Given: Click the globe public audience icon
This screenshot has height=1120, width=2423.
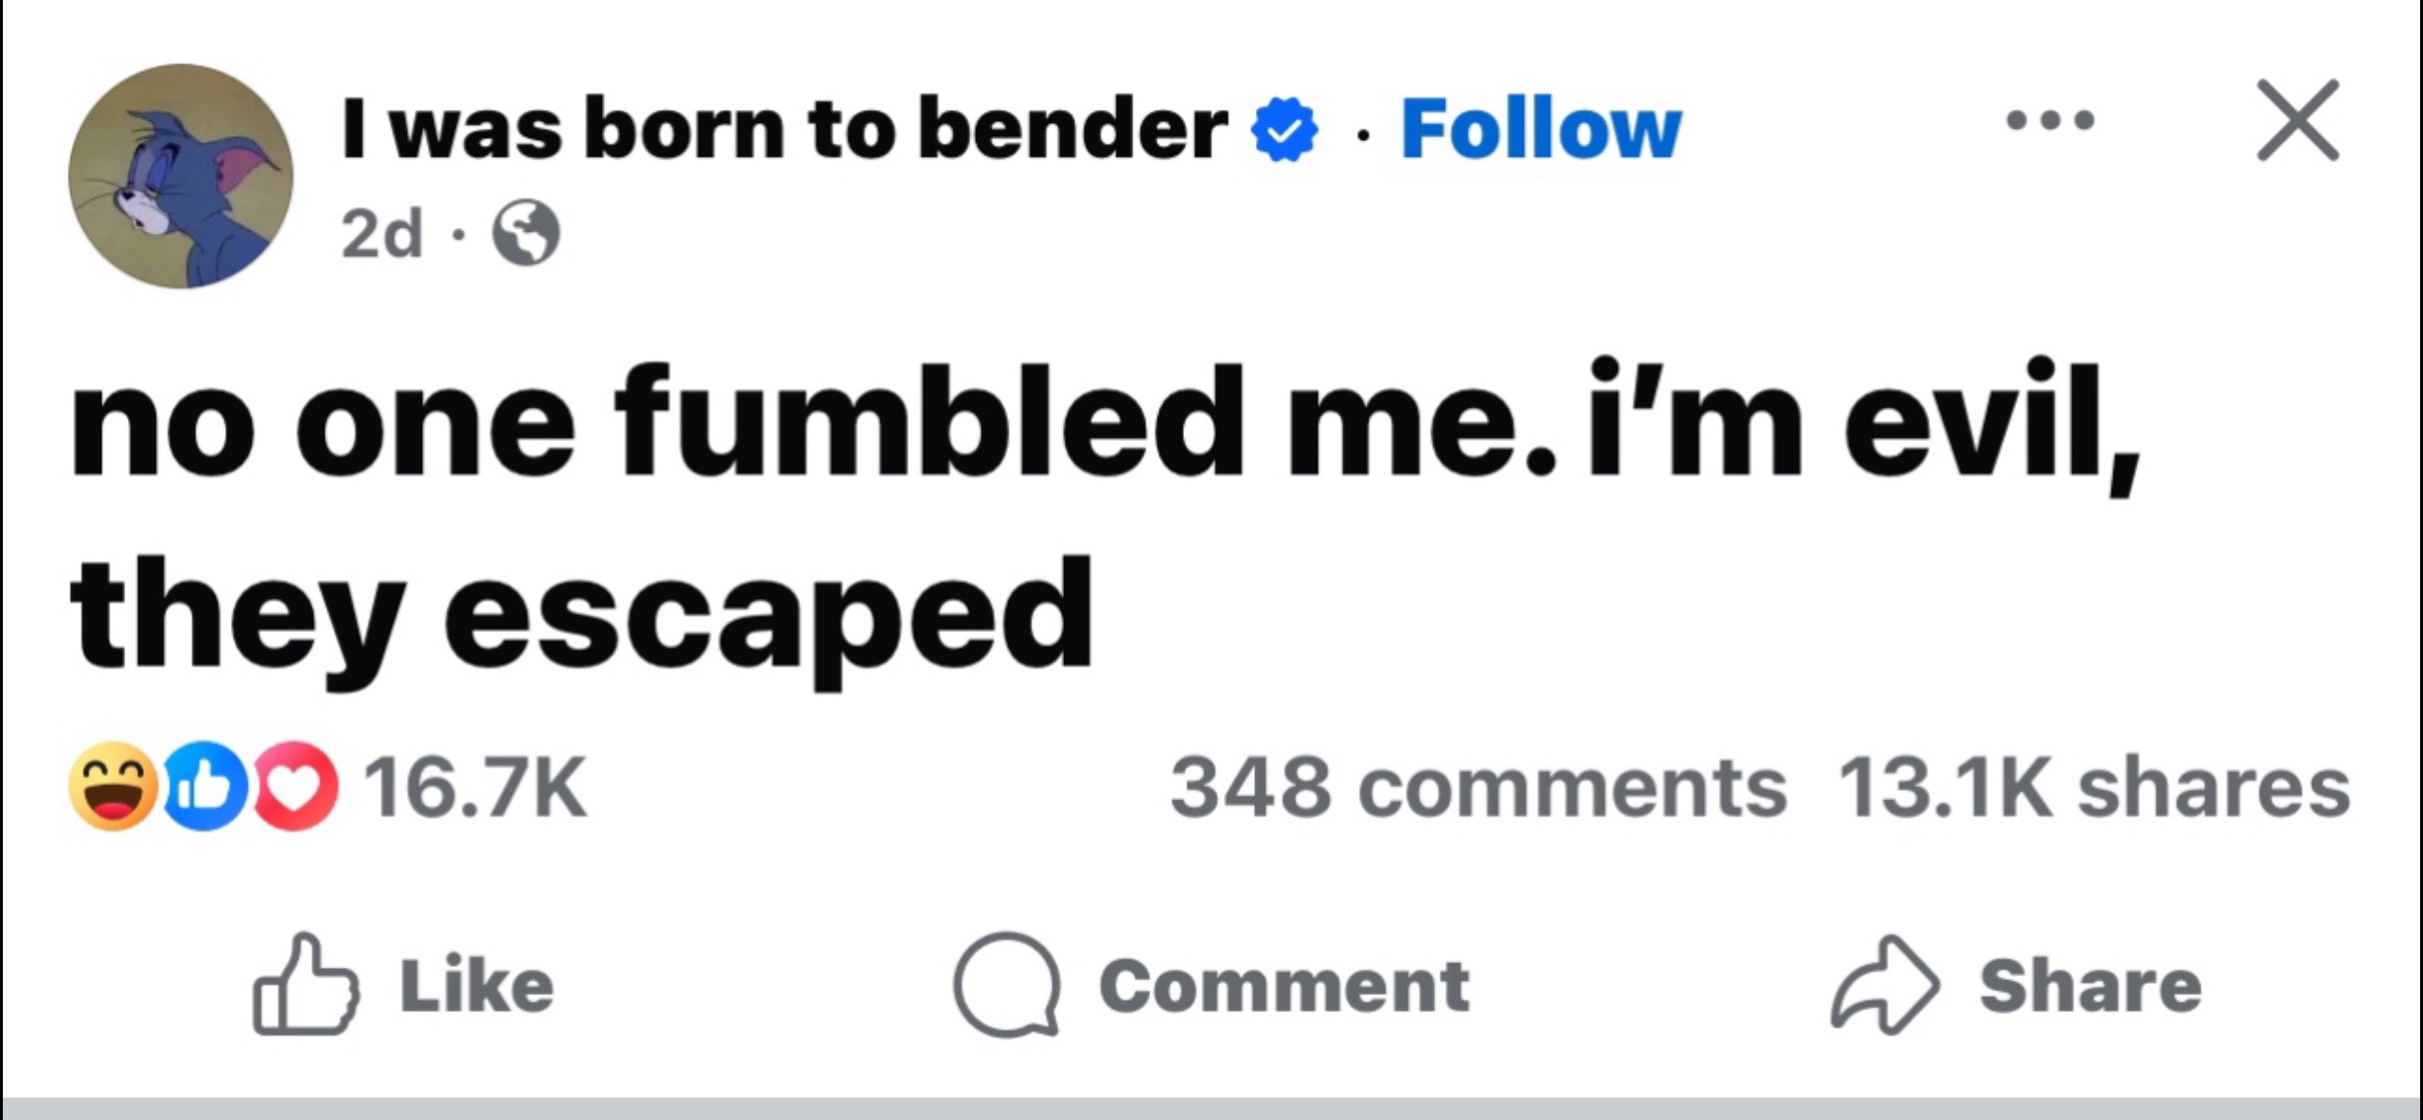Looking at the screenshot, I should click(x=526, y=234).
